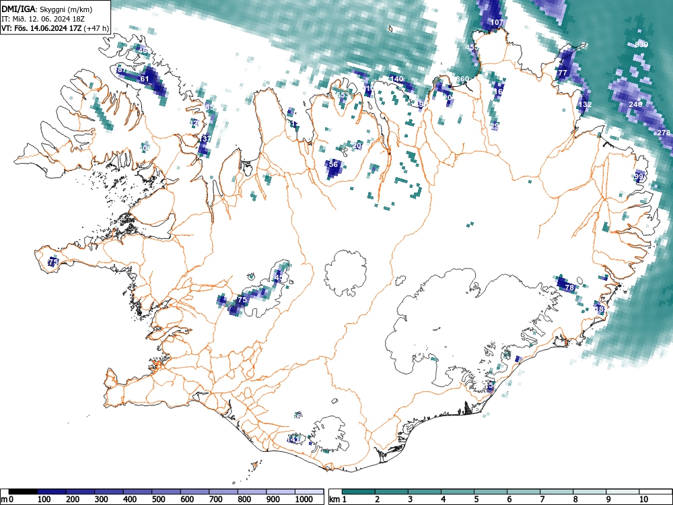Click the 'km 1' legend label
The width and height of the screenshot is (673, 505).
tap(338, 500)
